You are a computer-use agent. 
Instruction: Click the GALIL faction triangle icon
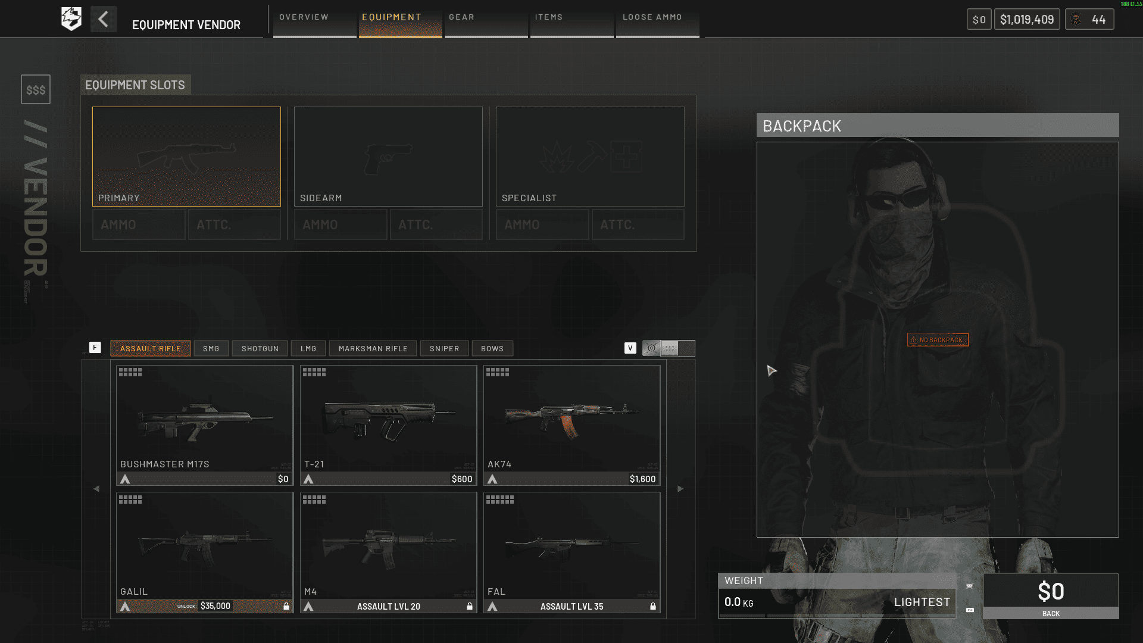(125, 606)
